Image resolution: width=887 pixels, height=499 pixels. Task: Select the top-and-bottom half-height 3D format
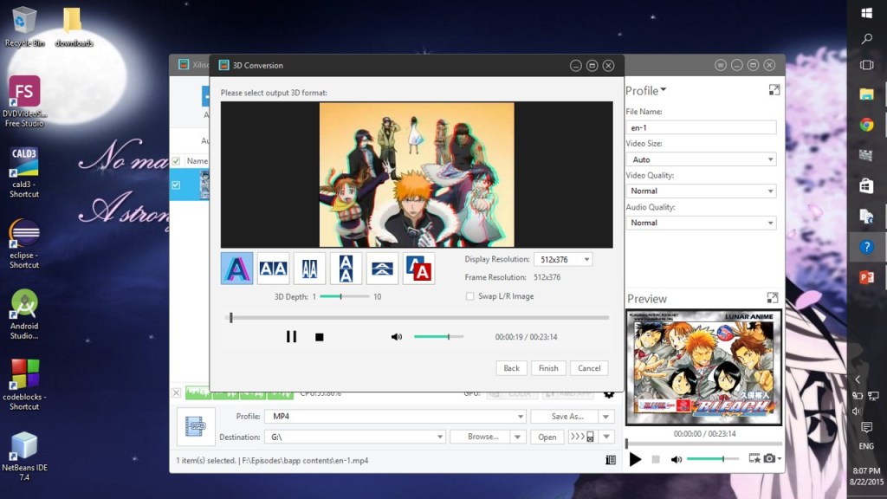pos(382,269)
